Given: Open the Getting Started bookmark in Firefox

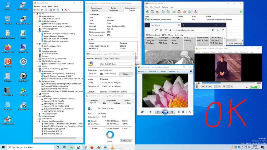Looking at the screenshot, I should coord(153,35).
